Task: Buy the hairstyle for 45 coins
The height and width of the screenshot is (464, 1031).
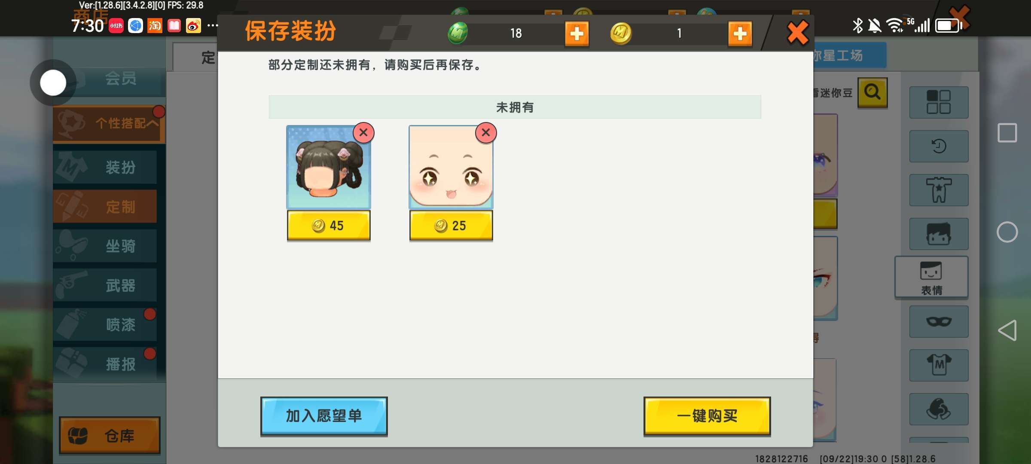Action: point(329,226)
